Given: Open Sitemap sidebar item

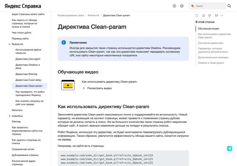Looking at the screenshot, I should [16, 121].
